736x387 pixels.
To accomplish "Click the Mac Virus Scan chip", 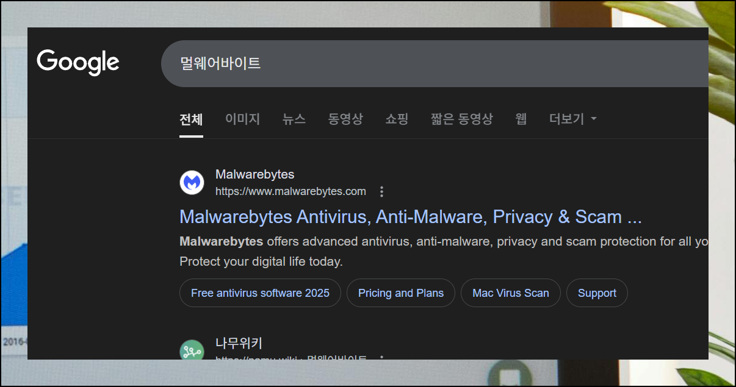I will click(511, 293).
